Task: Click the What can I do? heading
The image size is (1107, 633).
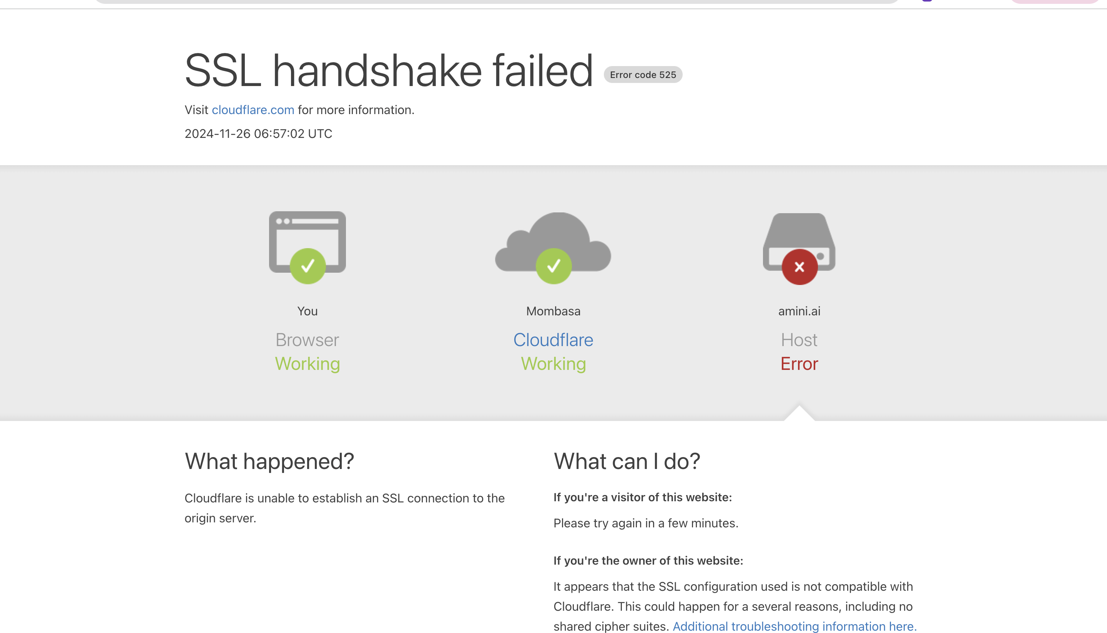Action: (x=627, y=461)
